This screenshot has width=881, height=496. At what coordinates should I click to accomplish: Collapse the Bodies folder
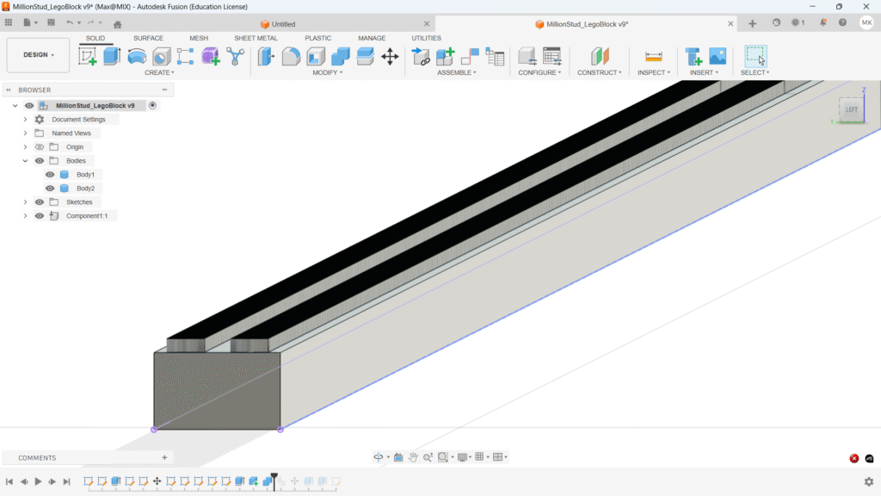26,161
